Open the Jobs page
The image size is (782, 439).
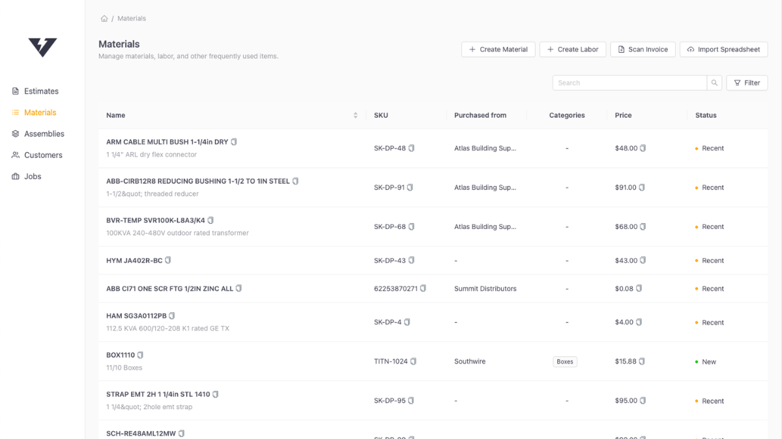33,176
